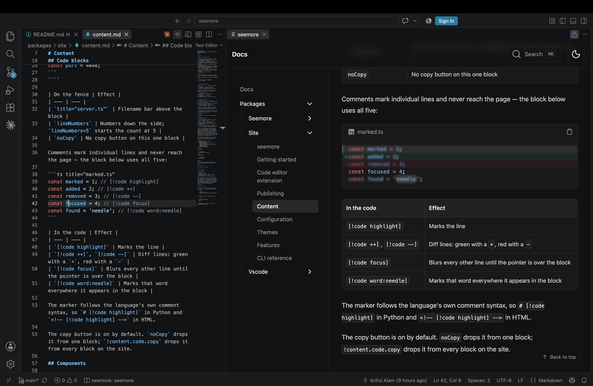Open the Manage gear menu
Image resolution: width=593 pixels, height=386 pixels.
[x=10, y=364]
